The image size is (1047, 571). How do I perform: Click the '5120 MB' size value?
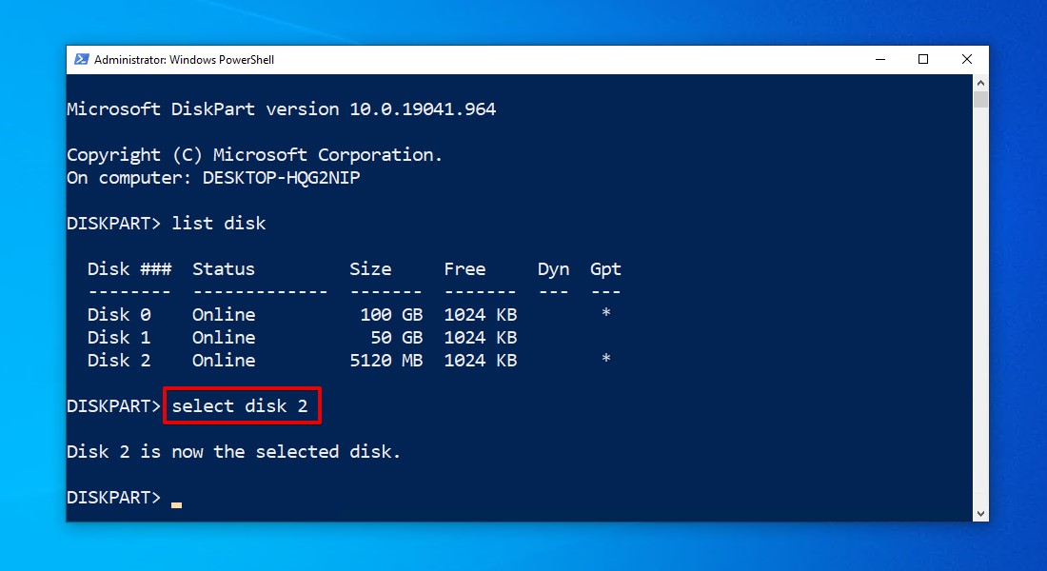(385, 361)
